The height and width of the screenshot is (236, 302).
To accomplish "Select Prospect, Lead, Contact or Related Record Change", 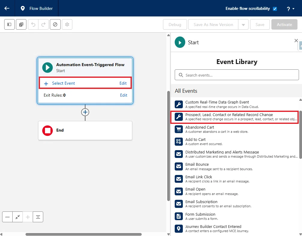I will pos(234,117).
